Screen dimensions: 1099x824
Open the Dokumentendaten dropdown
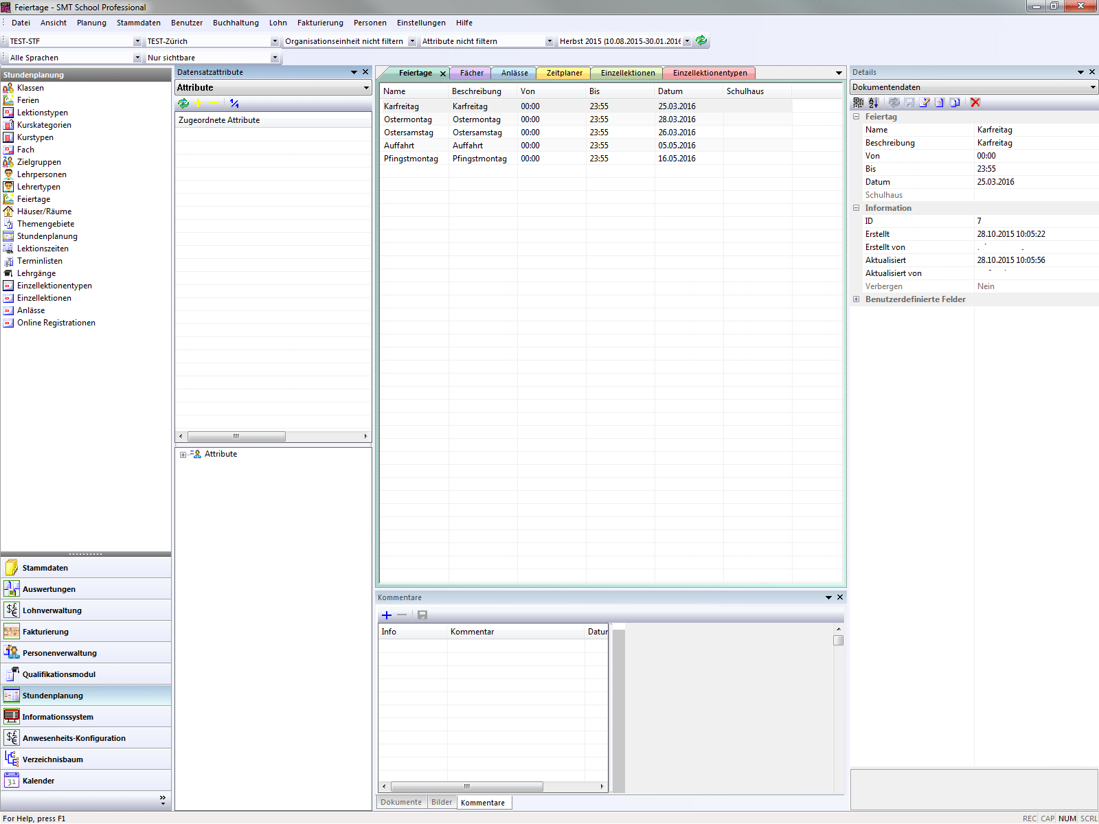[1093, 87]
